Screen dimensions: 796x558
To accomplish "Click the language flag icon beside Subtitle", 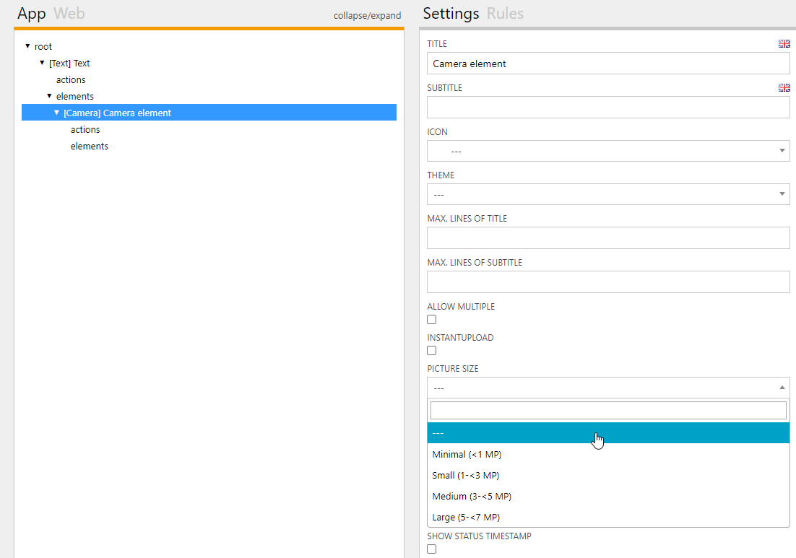I will 784,88.
